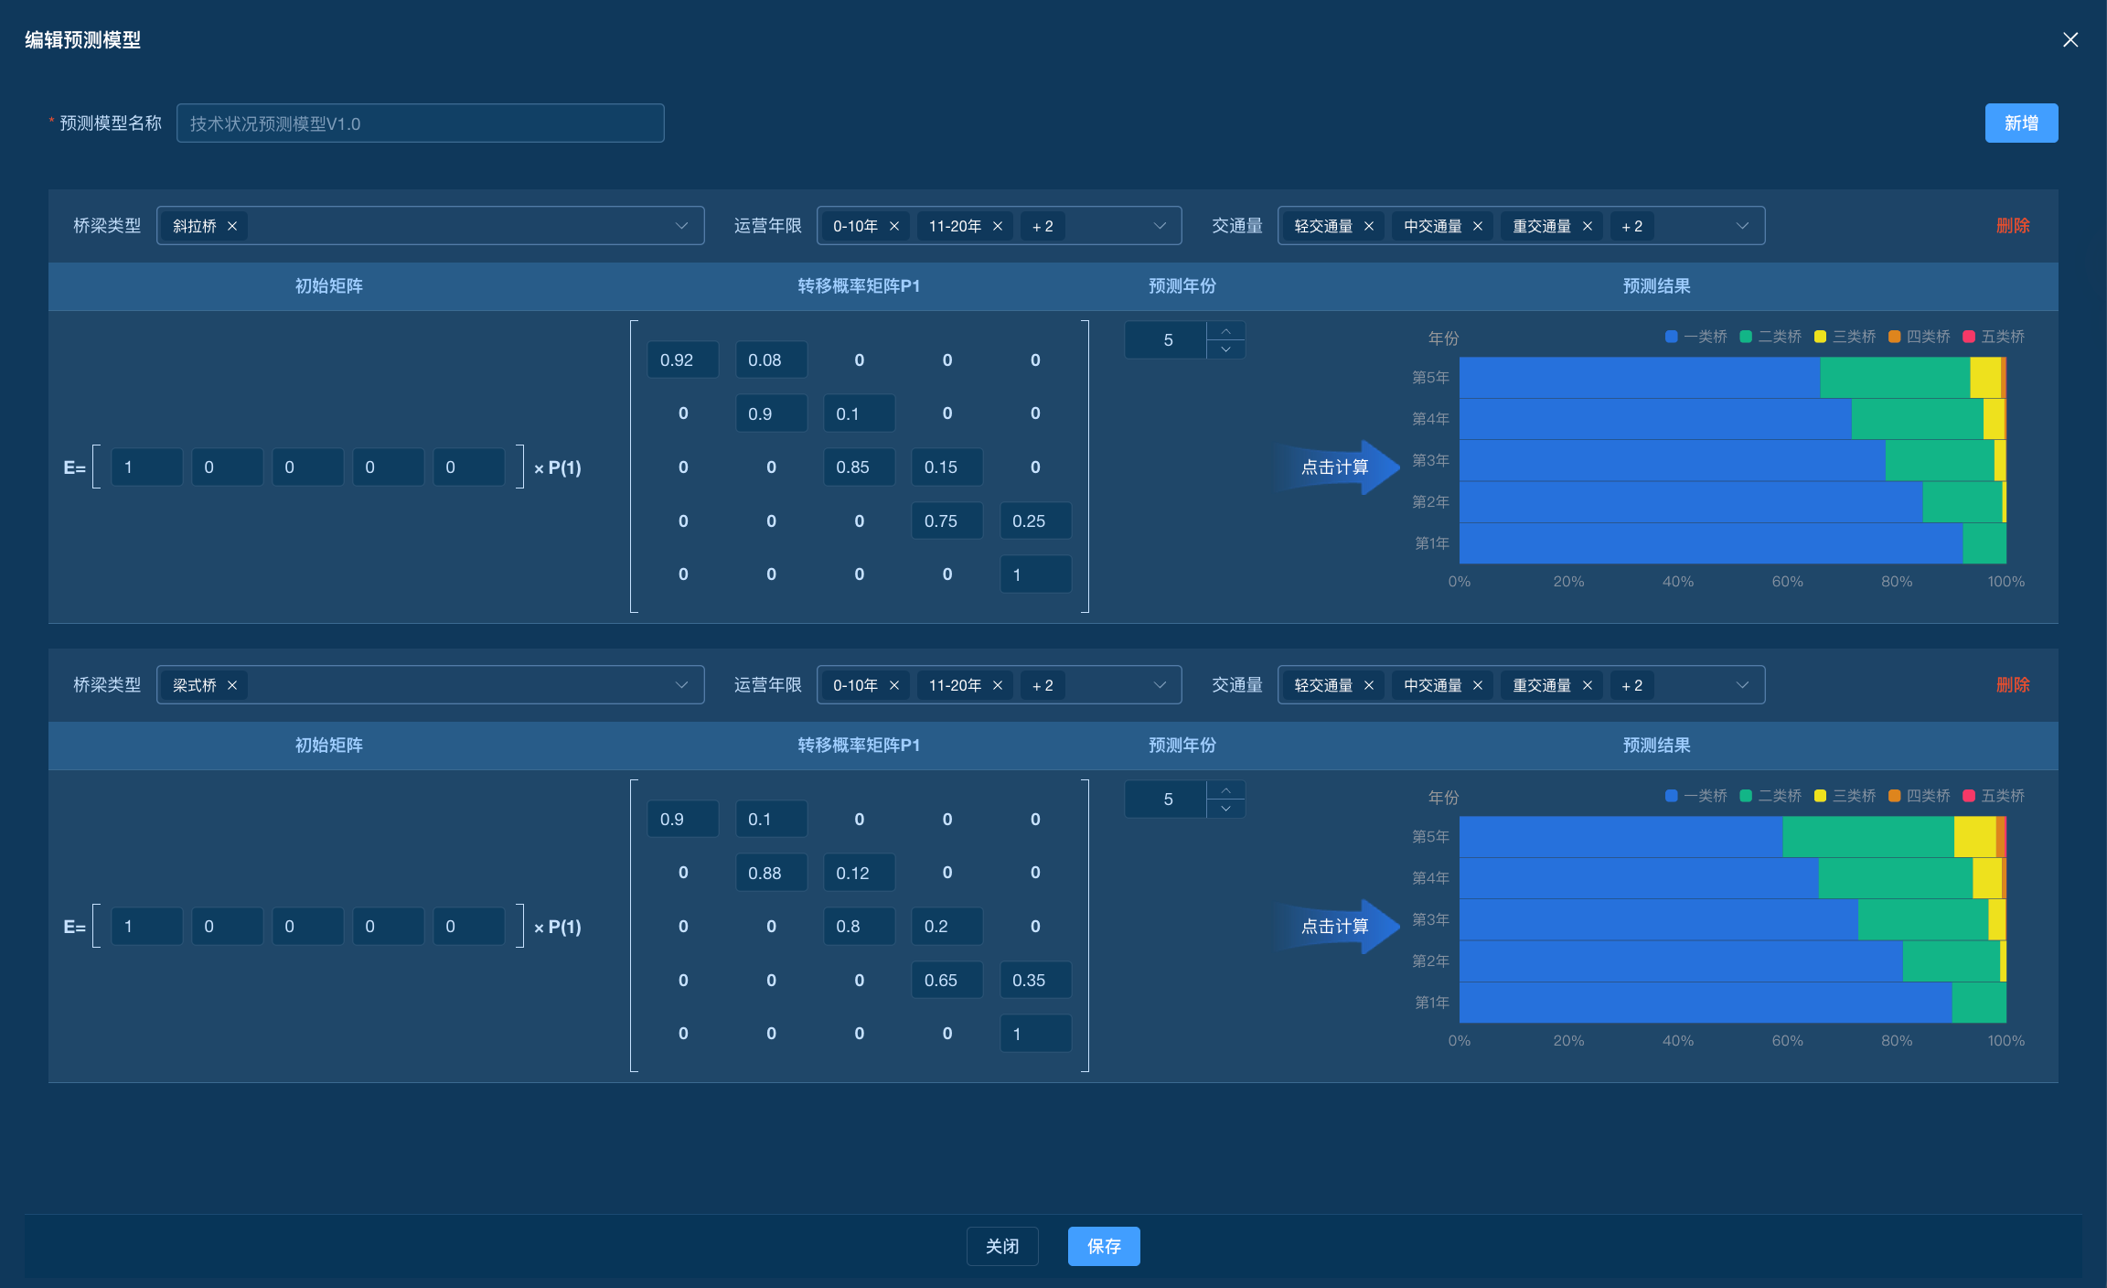The width and height of the screenshot is (2107, 1288).
Task: Remove 轻交通量 tag in 梁式桥 section
Action: tap(1369, 685)
